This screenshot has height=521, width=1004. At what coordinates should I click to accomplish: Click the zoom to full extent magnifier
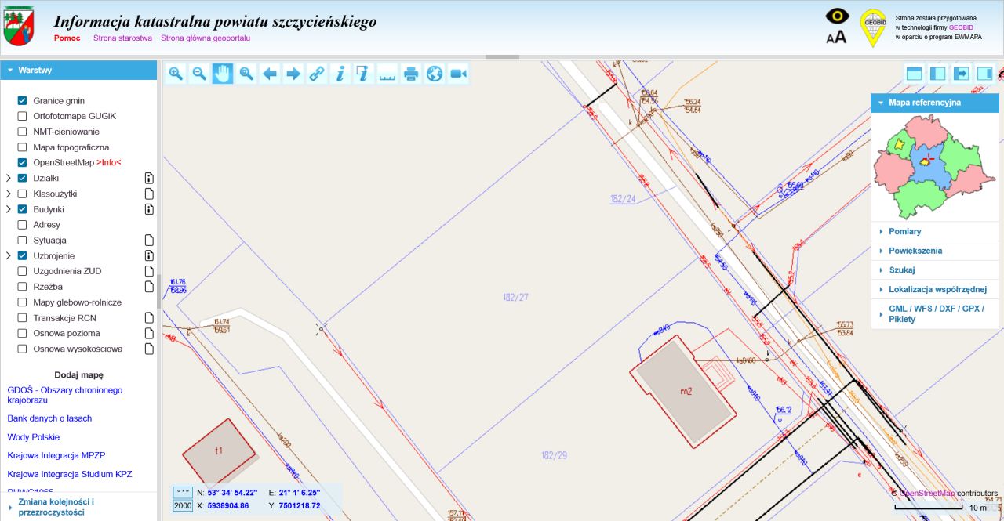246,74
